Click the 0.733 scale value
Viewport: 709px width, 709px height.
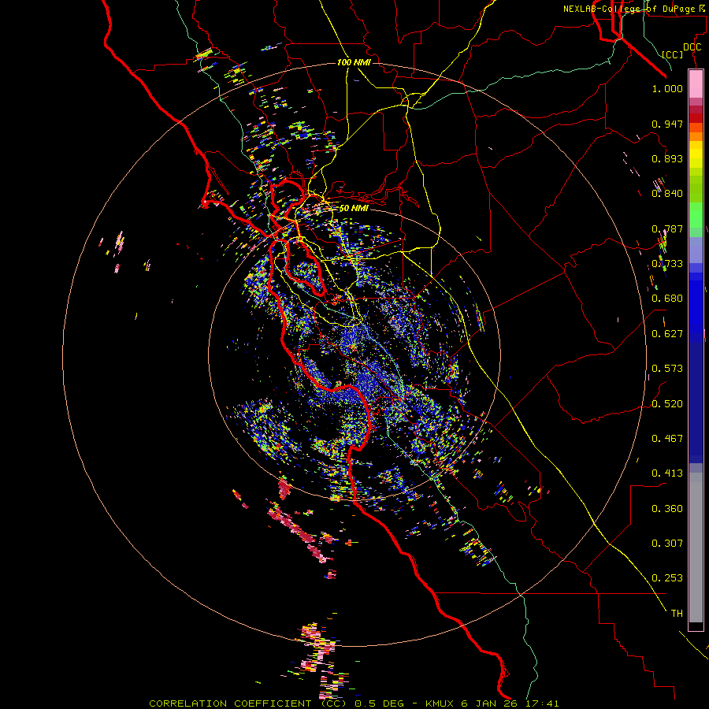(667, 264)
